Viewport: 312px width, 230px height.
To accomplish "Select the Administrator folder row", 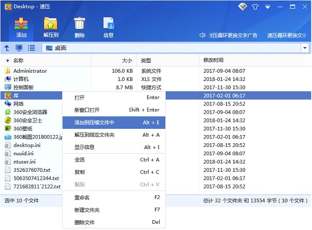I will 30,71.
